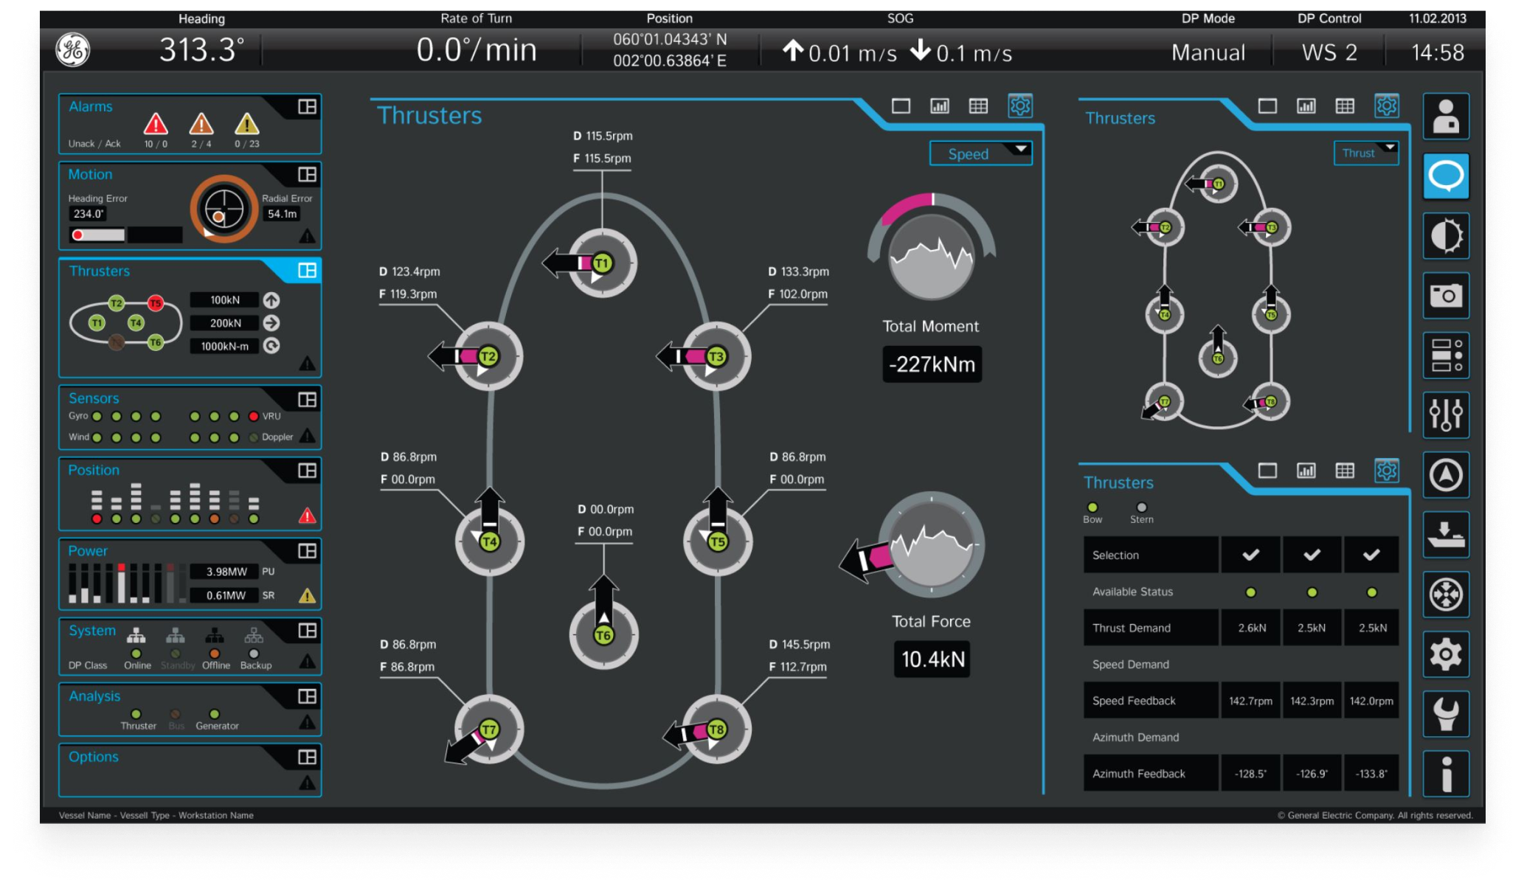Open the wrench maintenance icon
Viewport: 1524px width, 891px height.
[1445, 714]
